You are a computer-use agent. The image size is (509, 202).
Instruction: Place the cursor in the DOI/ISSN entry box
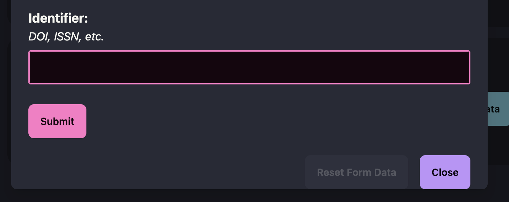click(x=249, y=67)
